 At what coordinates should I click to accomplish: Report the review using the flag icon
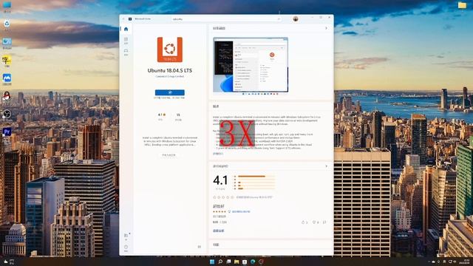[x=324, y=222]
